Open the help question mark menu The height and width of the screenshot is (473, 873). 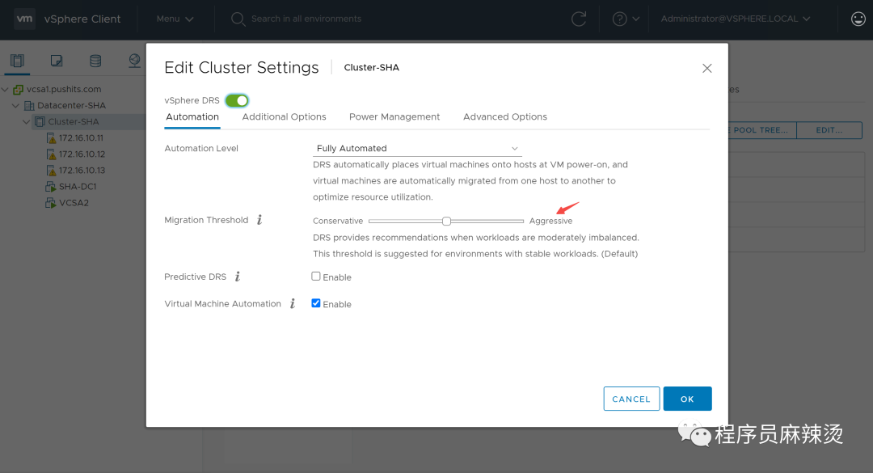point(626,19)
